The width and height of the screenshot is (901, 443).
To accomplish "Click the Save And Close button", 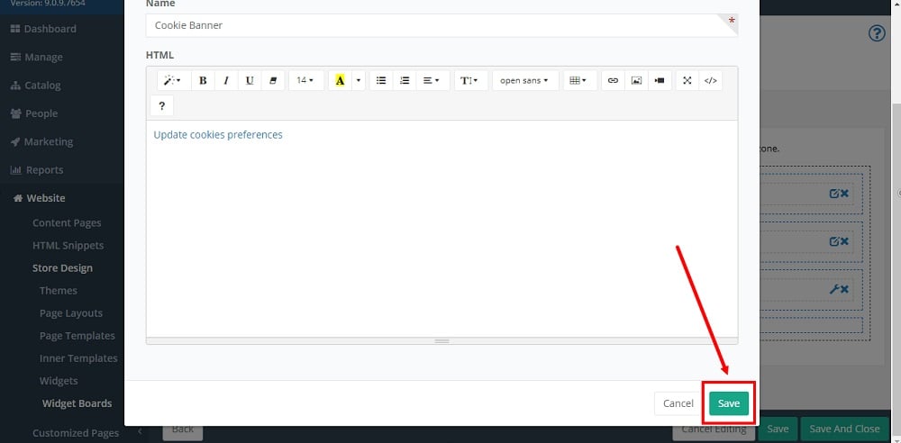I will pos(844,429).
